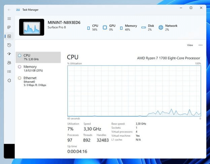This screenshot has width=210, height=164.
Task: Select Memory 1,6/8,0 GB resource
Action: 38,69
